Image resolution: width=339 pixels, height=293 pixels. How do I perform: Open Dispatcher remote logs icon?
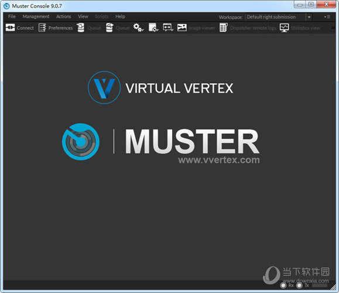pos(224,28)
